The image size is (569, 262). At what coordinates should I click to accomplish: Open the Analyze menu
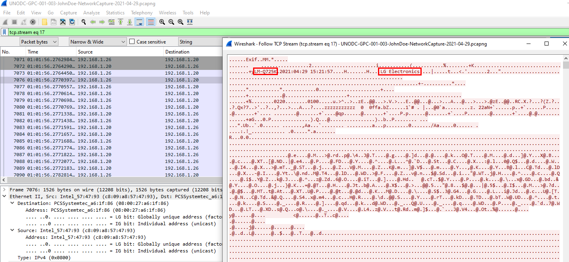91,13
